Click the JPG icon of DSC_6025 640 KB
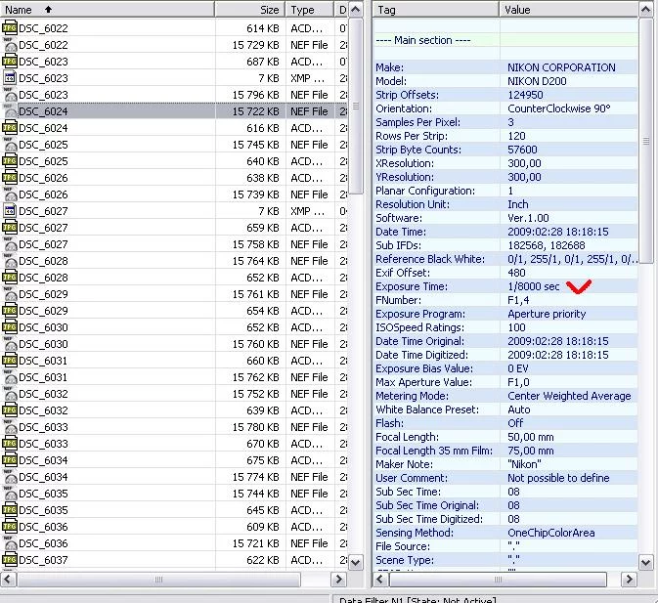The width and height of the screenshot is (658, 603). pos(10,161)
